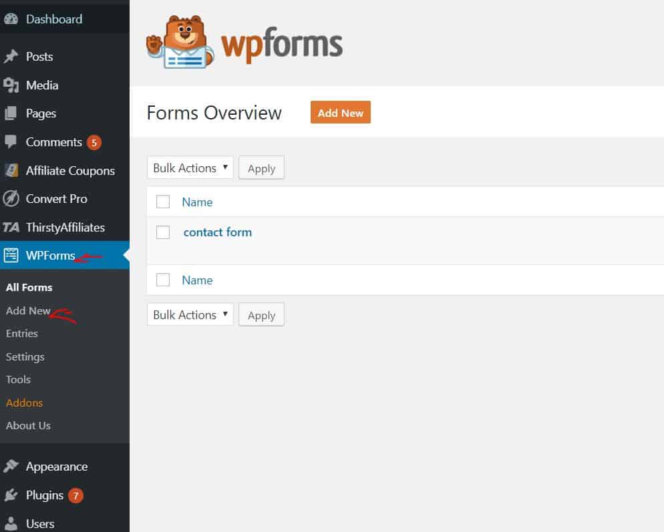The width and height of the screenshot is (664, 532).
Task: Click the Convert Pro icon
Action: (11, 198)
